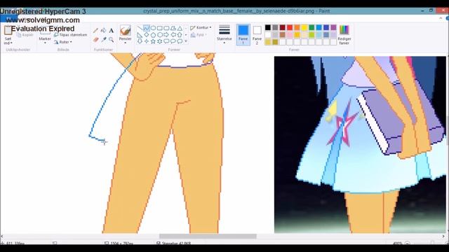Pick the green color swatch
This screenshot has width=449, height=252.
click(x=311, y=28)
